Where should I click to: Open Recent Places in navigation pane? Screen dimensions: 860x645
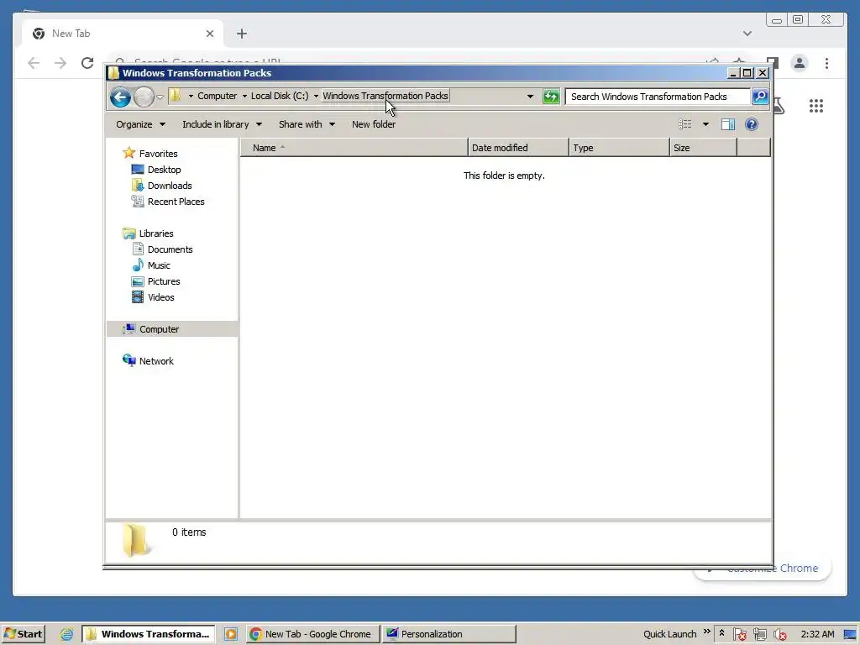coord(176,202)
